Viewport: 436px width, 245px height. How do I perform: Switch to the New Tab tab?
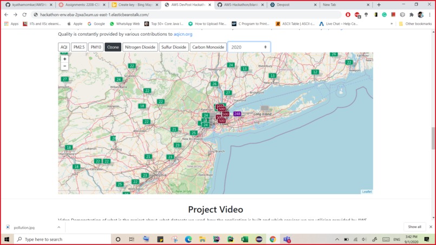click(x=346, y=5)
